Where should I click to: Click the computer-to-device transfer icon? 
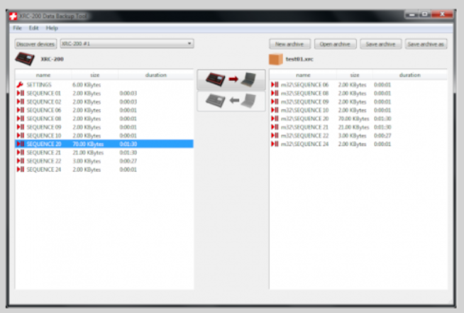click(231, 101)
